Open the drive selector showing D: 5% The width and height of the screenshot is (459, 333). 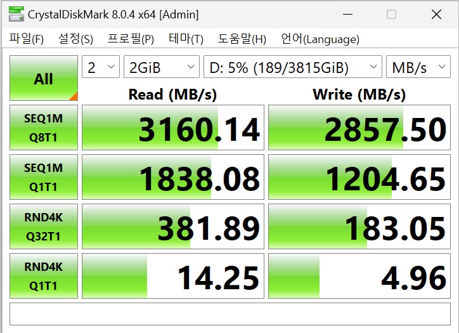[x=293, y=67]
